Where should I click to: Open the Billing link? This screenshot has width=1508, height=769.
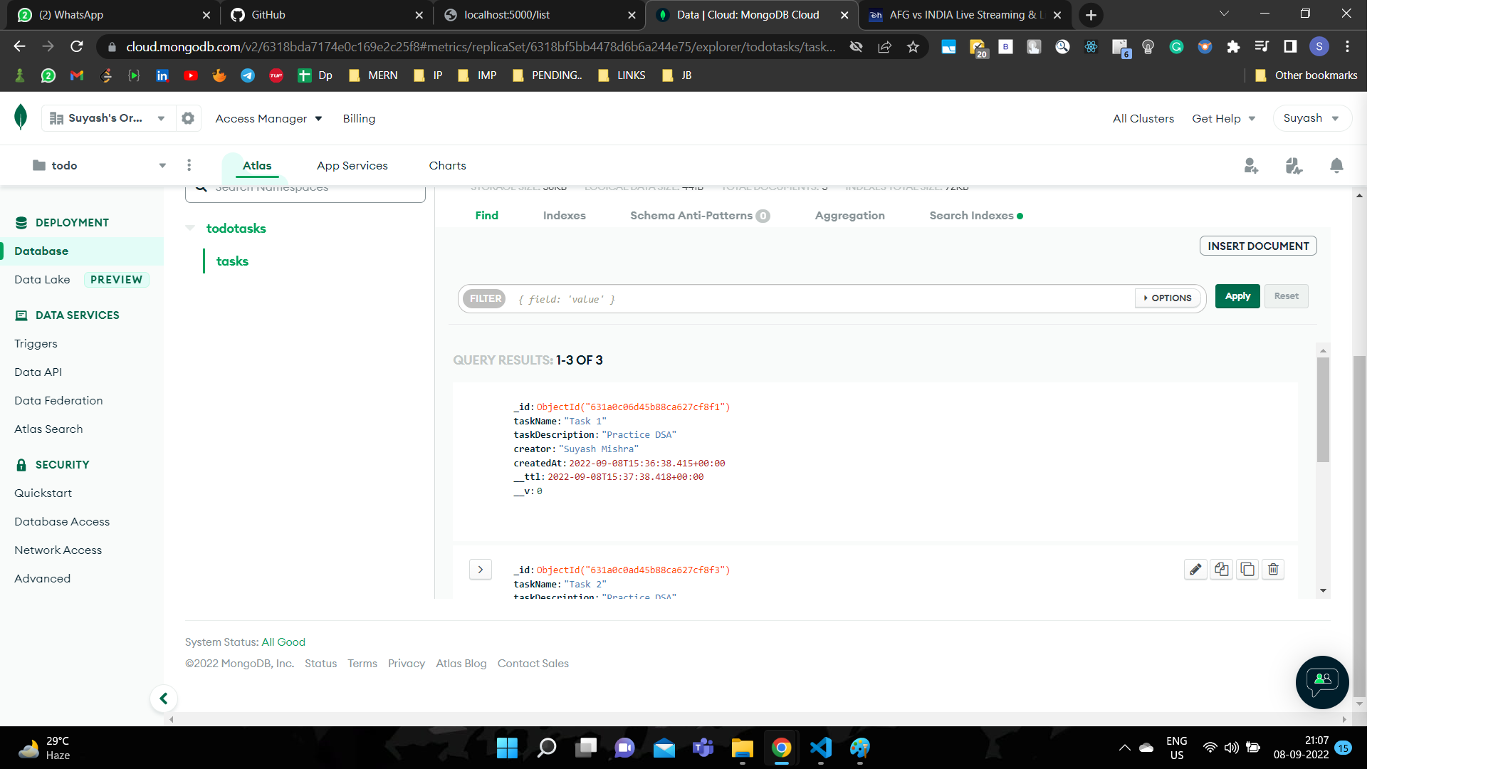pos(359,119)
